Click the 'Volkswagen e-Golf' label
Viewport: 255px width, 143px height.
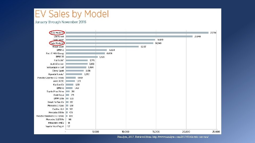(55, 67)
